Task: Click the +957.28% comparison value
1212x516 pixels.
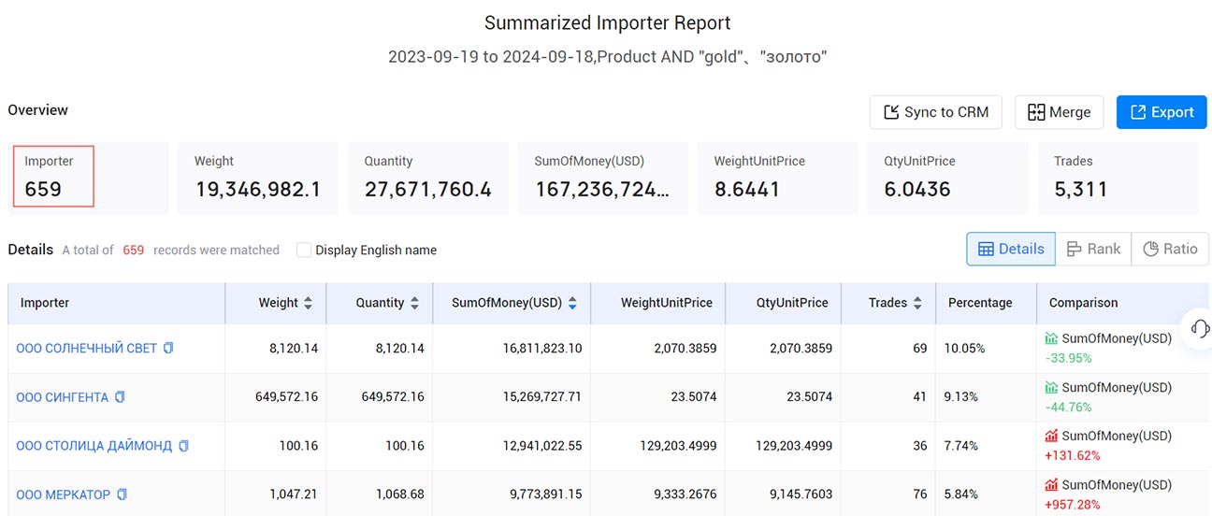Action: click(x=1073, y=504)
